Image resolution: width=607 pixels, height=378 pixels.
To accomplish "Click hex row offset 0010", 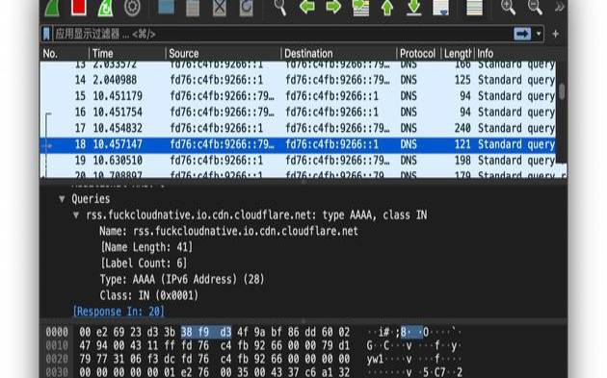I will (x=57, y=345).
